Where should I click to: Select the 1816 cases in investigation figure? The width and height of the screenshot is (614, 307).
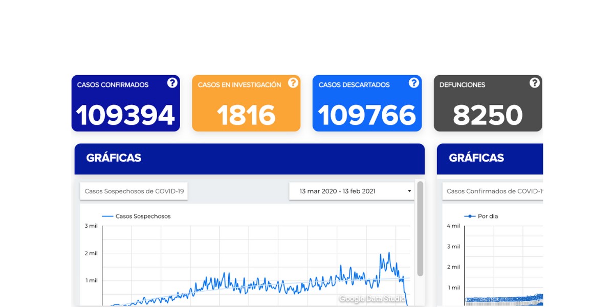pyautogui.click(x=246, y=115)
